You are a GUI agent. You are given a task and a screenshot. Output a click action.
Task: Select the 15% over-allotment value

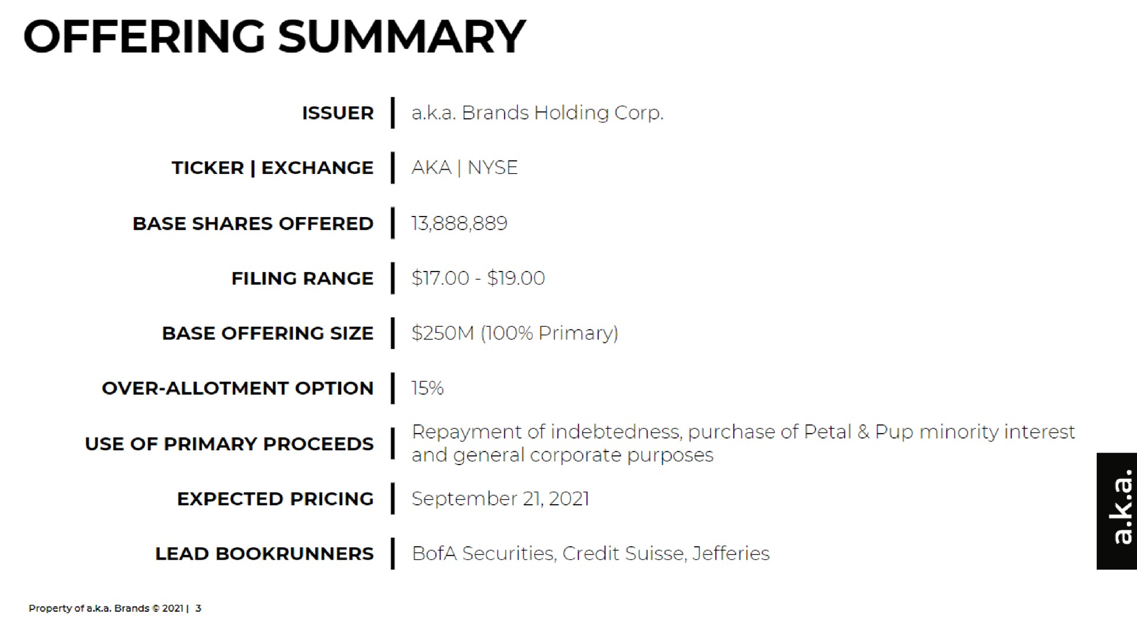[428, 388]
